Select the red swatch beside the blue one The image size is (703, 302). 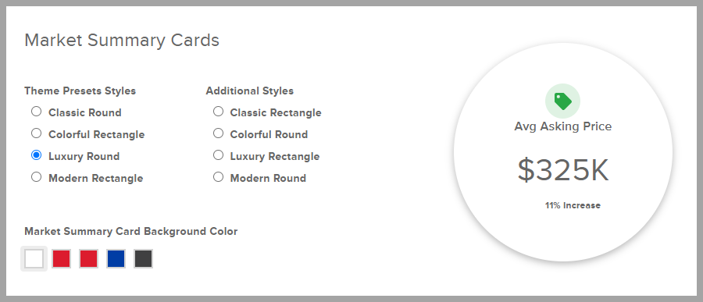[x=88, y=258]
